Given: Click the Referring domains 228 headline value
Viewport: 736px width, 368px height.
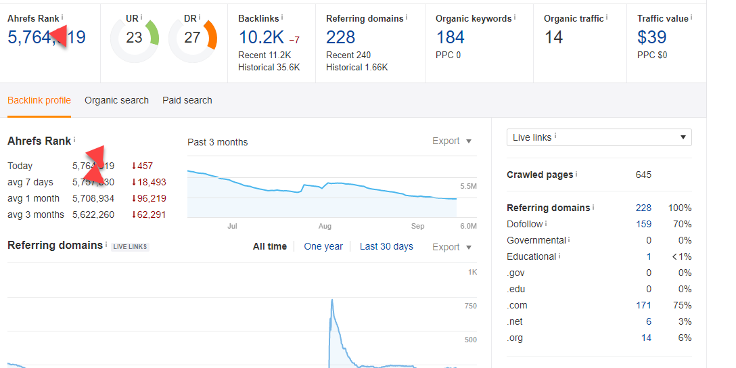Looking at the screenshot, I should [x=341, y=37].
